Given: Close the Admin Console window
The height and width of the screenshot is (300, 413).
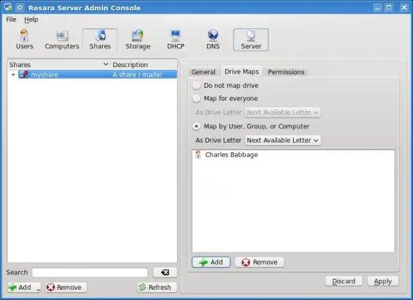Looking at the screenshot, I should [x=405, y=7].
